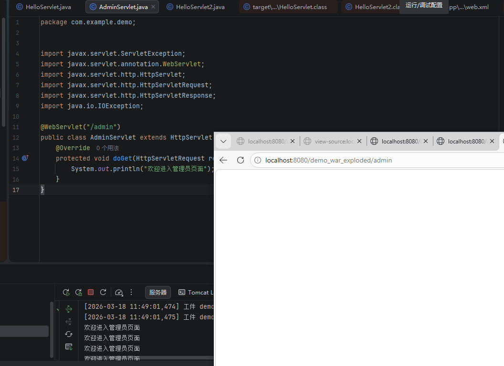The width and height of the screenshot is (504, 366).
Task: Close the view-source browser tab
Action: click(359, 141)
